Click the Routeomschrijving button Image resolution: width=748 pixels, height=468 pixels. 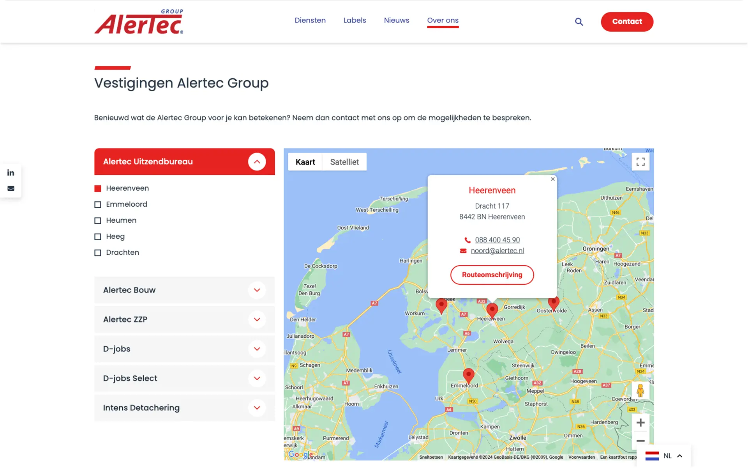click(492, 275)
